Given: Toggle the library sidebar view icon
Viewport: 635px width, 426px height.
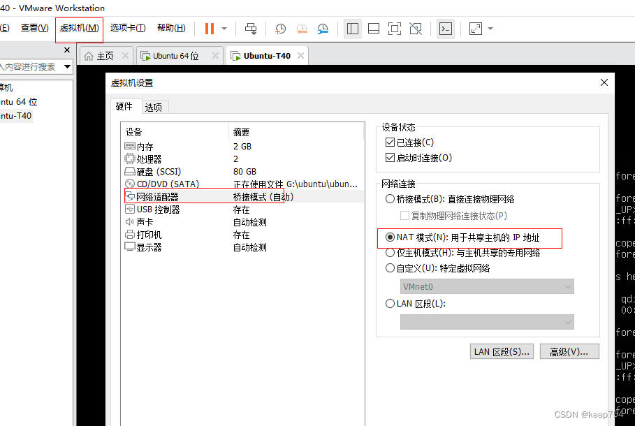Looking at the screenshot, I should [x=353, y=29].
